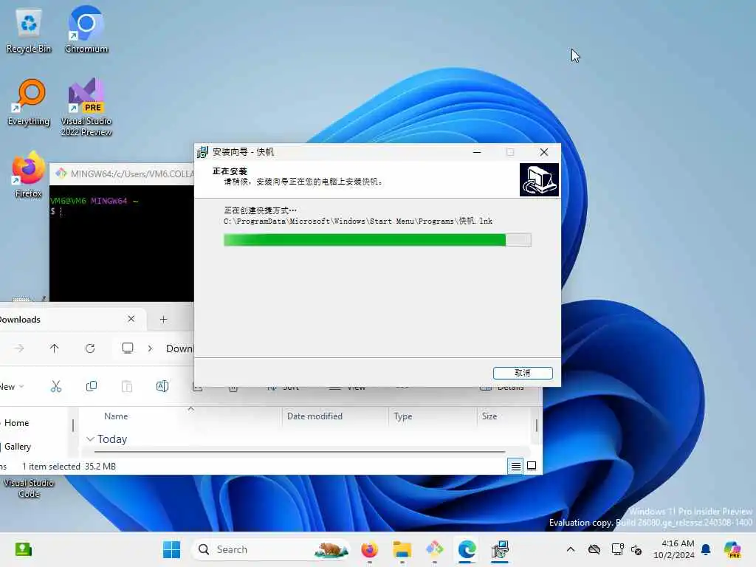Click the 取消 cancel button in installer
The height and width of the screenshot is (567, 756).
(523, 373)
